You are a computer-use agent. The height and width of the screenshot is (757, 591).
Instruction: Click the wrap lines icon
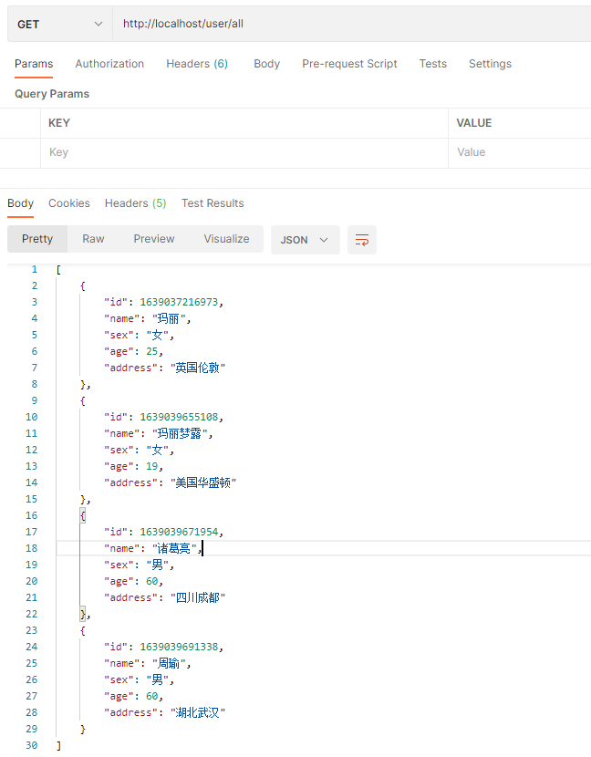362,240
